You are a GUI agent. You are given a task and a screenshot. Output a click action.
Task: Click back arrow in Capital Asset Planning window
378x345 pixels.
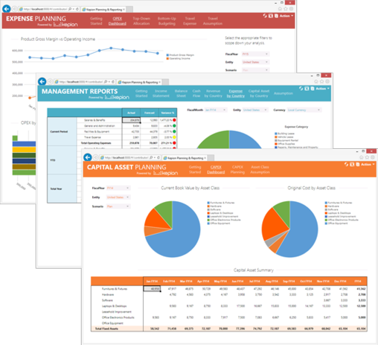[87, 157]
